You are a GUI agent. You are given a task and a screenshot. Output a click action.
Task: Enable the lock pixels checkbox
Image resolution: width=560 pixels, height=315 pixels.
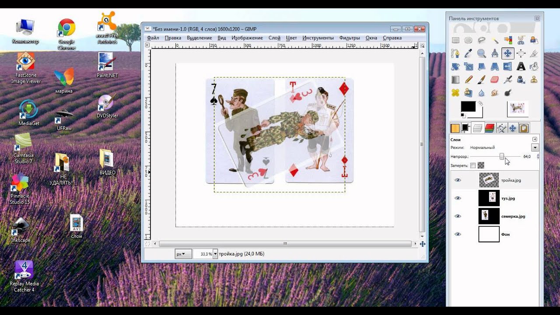click(473, 165)
